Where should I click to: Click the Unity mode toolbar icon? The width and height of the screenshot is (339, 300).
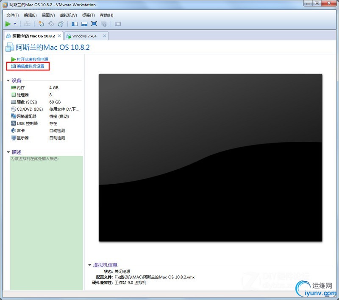point(104,24)
